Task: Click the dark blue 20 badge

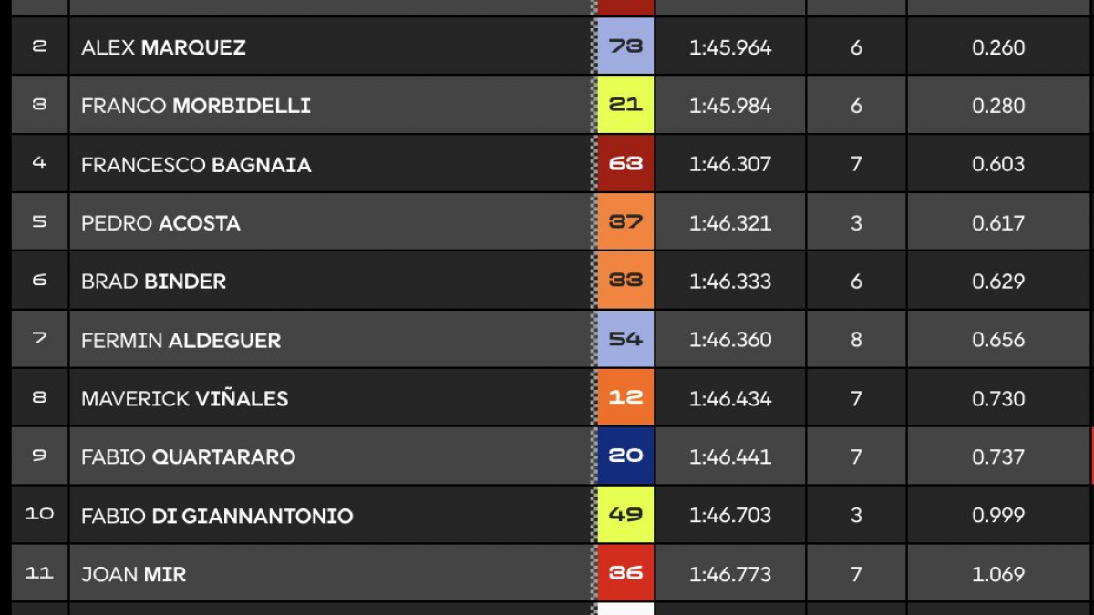Action: coord(625,456)
